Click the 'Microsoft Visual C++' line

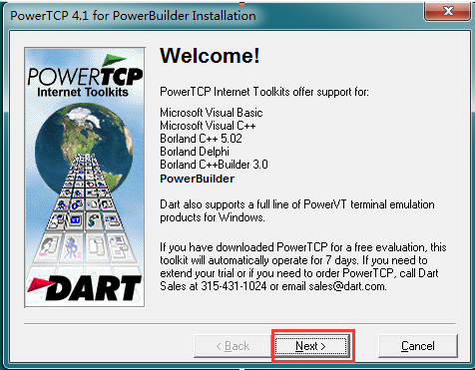coord(208,126)
